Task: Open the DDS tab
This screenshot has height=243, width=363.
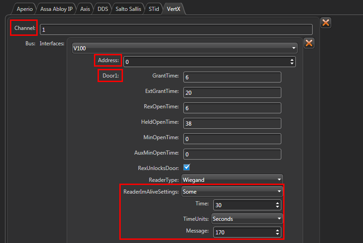Action: click(103, 9)
